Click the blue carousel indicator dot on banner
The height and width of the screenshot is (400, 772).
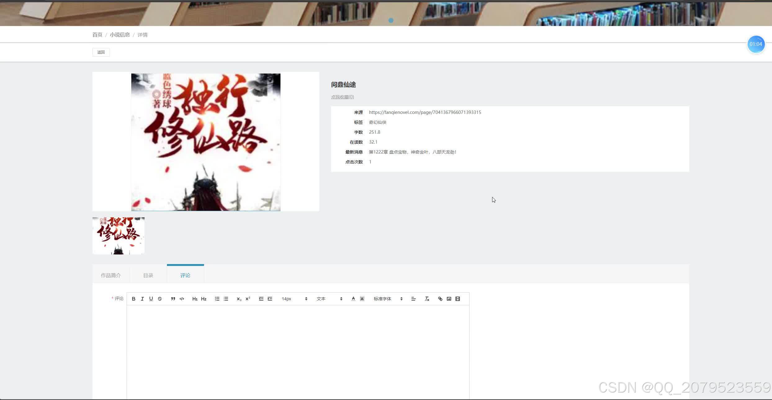(x=391, y=20)
